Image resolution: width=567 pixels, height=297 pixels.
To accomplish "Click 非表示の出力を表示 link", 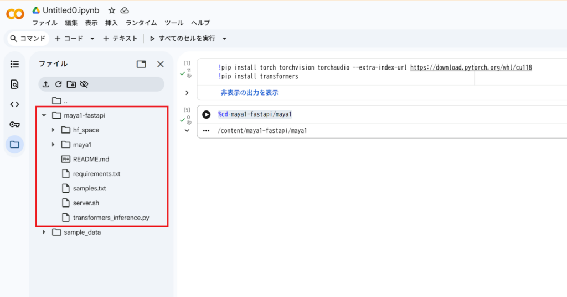I will [250, 93].
